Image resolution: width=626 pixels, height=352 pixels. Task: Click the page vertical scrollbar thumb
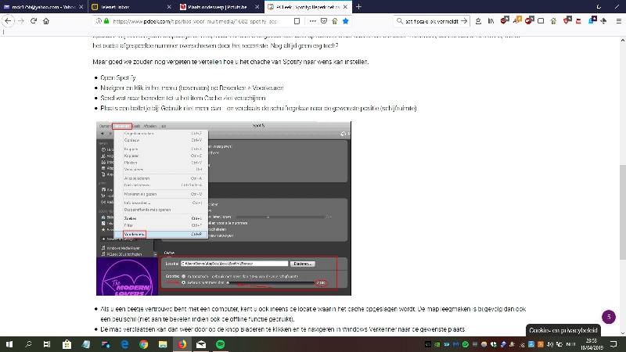(622, 211)
